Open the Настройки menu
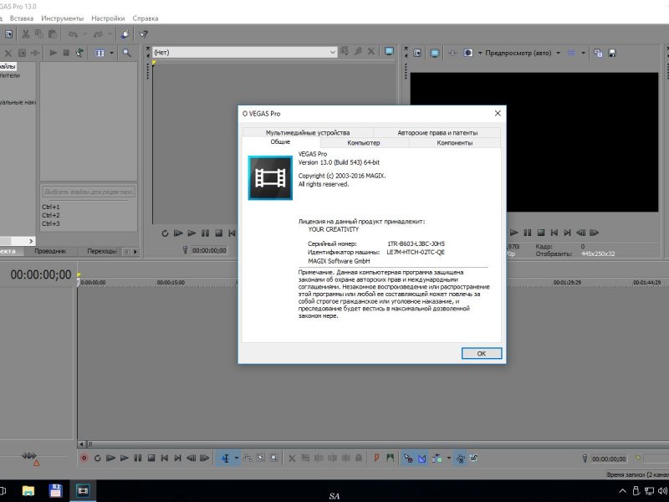 point(108,18)
